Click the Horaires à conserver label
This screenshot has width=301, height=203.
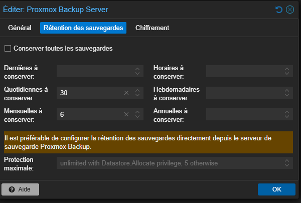[x=169, y=72]
